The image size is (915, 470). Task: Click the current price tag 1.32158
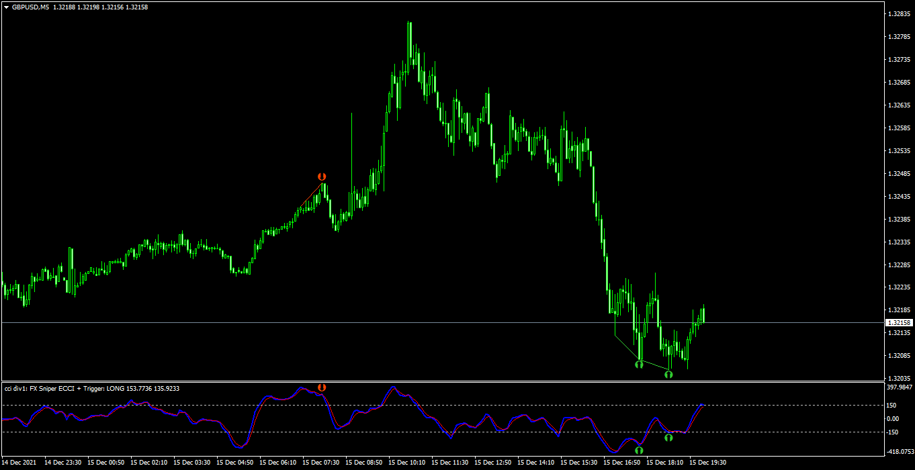(x=899, y=323)
